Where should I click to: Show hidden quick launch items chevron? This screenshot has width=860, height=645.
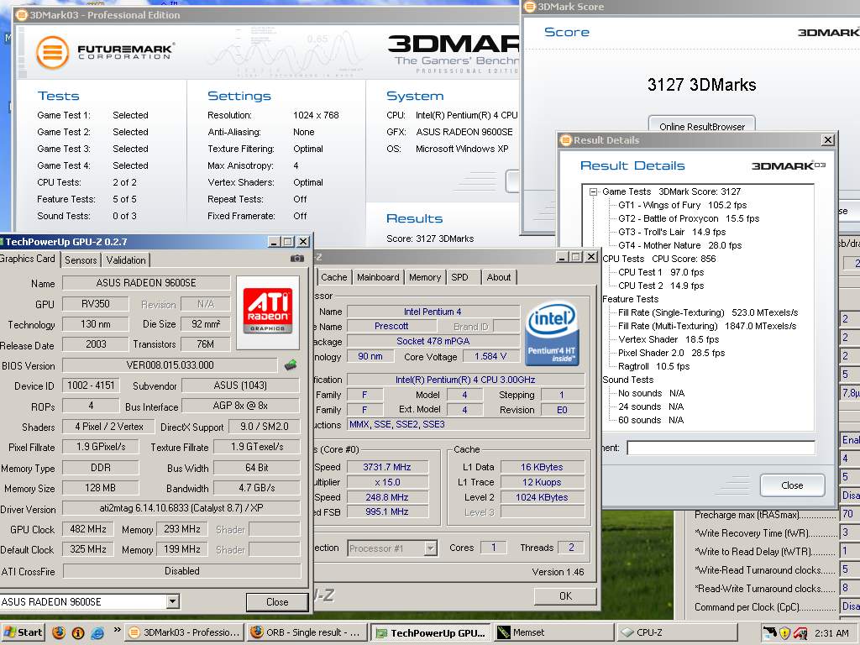[117, 630]
